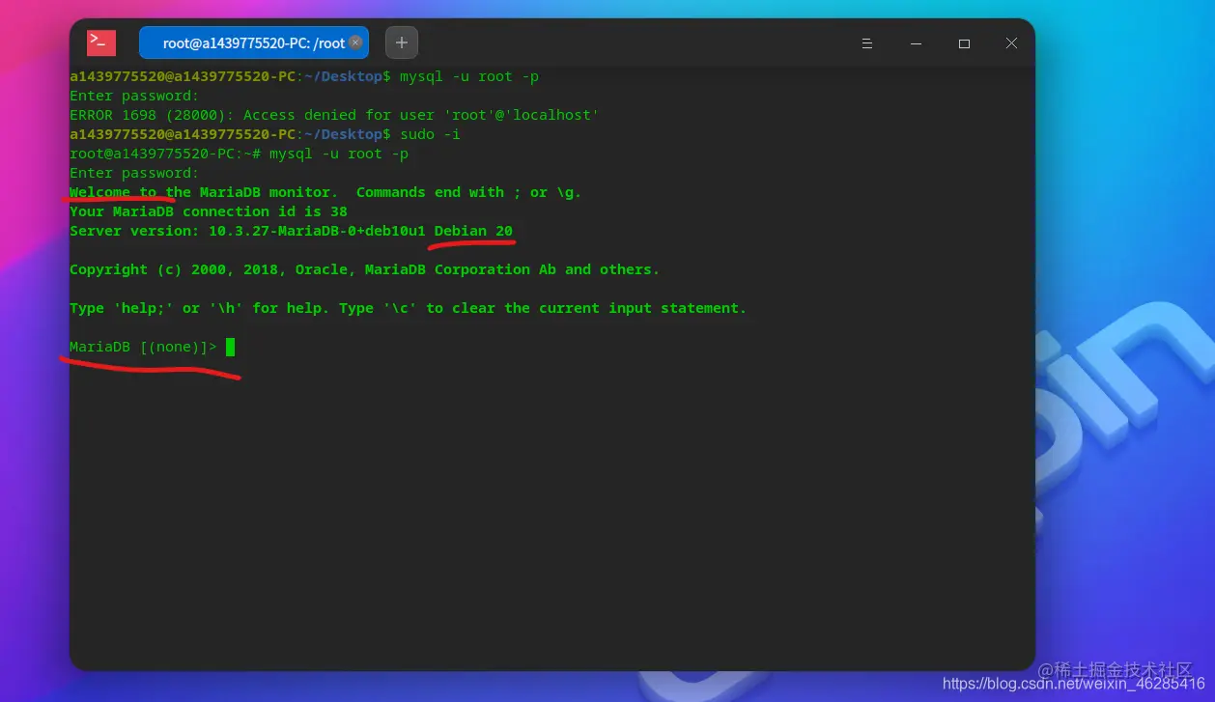Click the first 'Enter password:' line
The height and width of the screenshot is (702, 1215).
134,96
